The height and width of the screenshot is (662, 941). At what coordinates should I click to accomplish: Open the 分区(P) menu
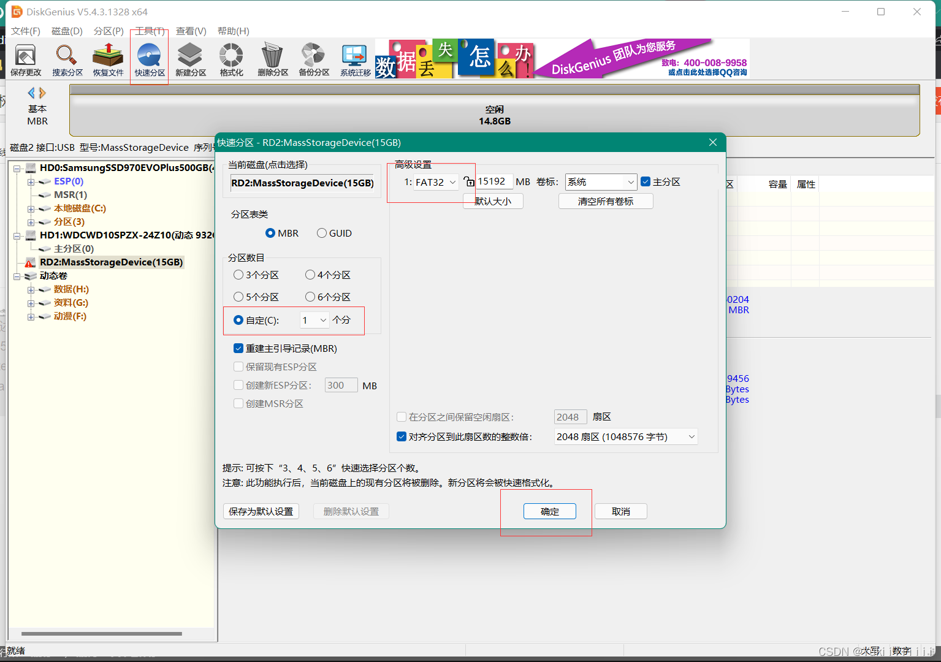click(x=109, y=31)
